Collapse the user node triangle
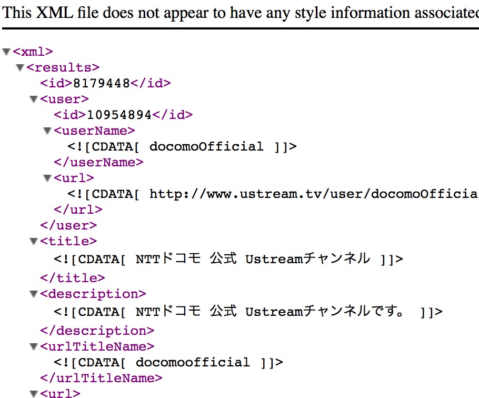Screen dimensions: 479x398 pyautogui.click(x=34, y=99)
